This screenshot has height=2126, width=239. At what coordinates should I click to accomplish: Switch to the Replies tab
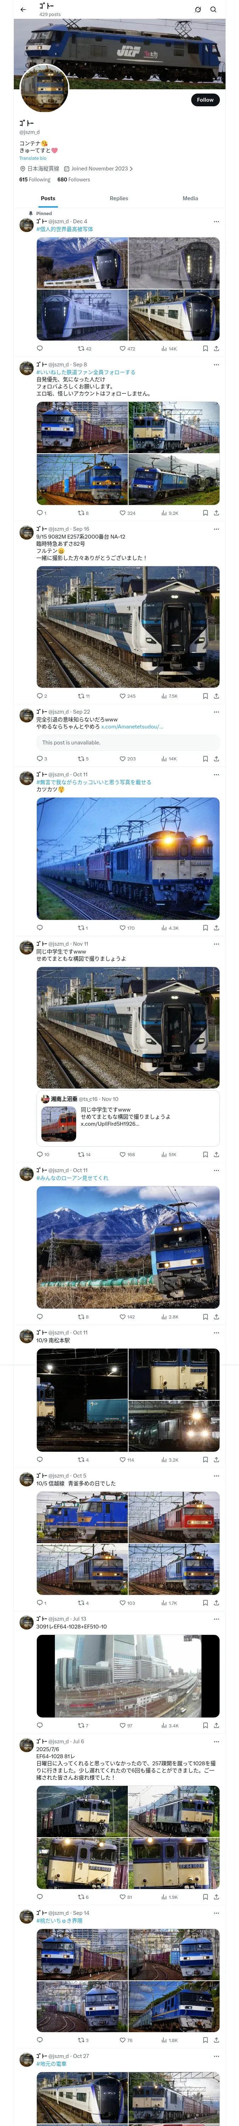click(x=119, y=198)
